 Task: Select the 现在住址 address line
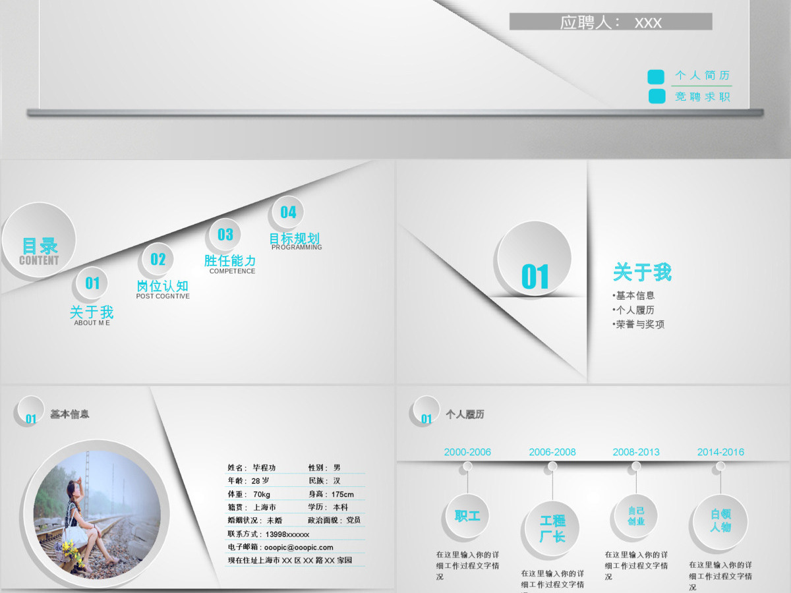click(289, 561)
